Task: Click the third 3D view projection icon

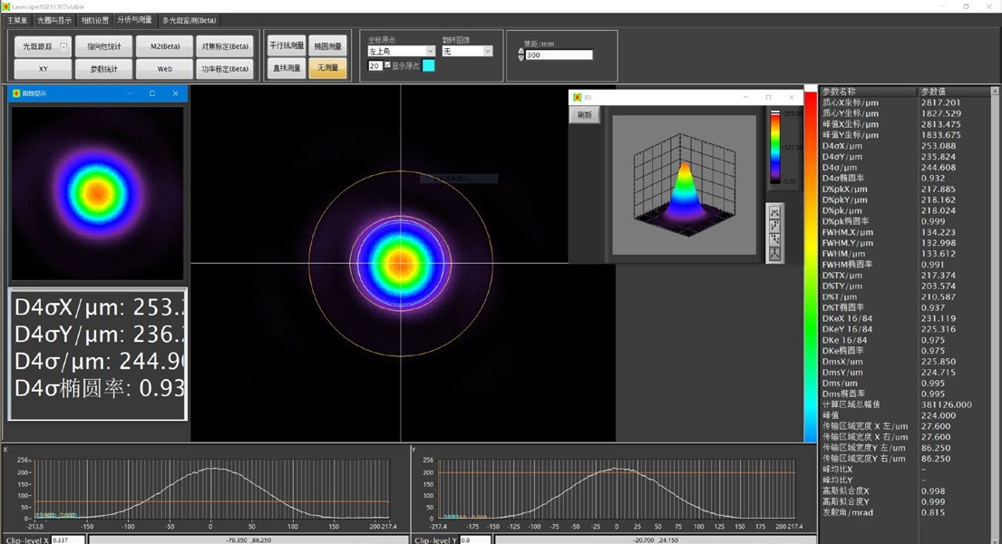Action: (x=775, y=239)
